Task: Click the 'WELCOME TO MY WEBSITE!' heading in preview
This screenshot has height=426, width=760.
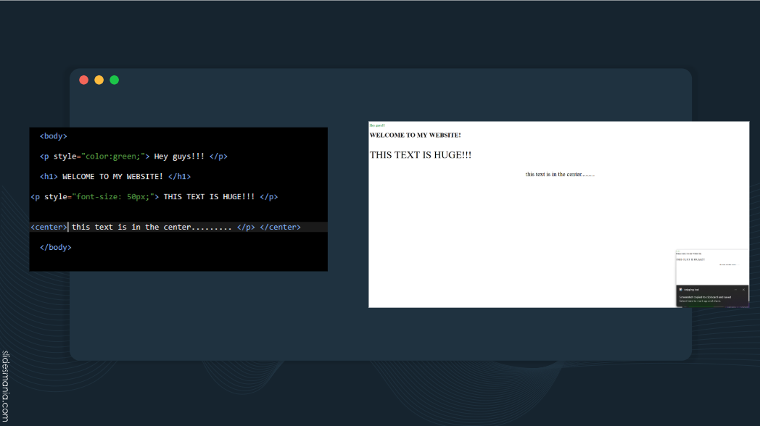Action: click(x=415, y=135)
